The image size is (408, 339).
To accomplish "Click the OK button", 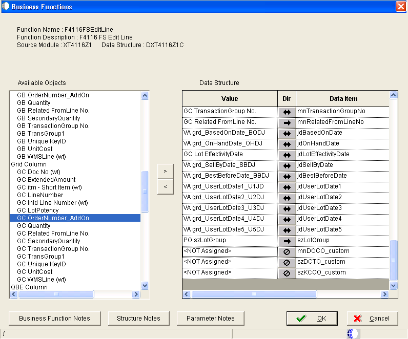I will 312,319.
